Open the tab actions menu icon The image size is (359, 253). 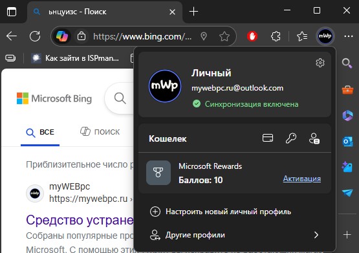(x=12, y=12)
